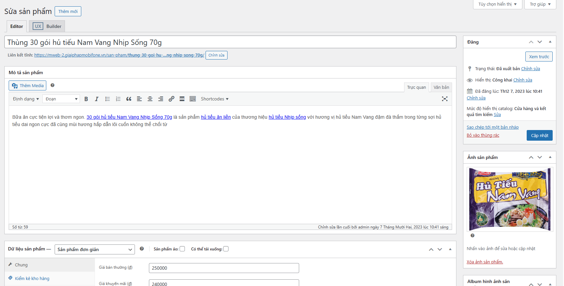
Task: Apply italic formatting in editor toolbar
Action: tap(97, 99)
